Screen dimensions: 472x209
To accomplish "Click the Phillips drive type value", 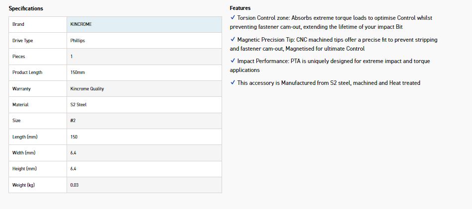I will pyautogui.click(x=78, y=41).
